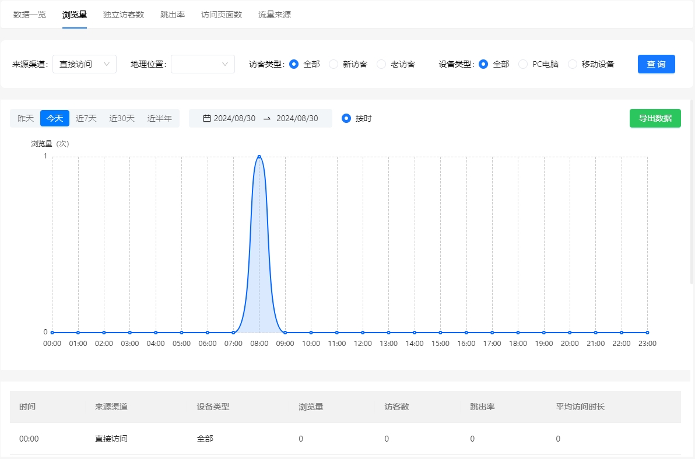Click the green 导出数据 export button

655,118
